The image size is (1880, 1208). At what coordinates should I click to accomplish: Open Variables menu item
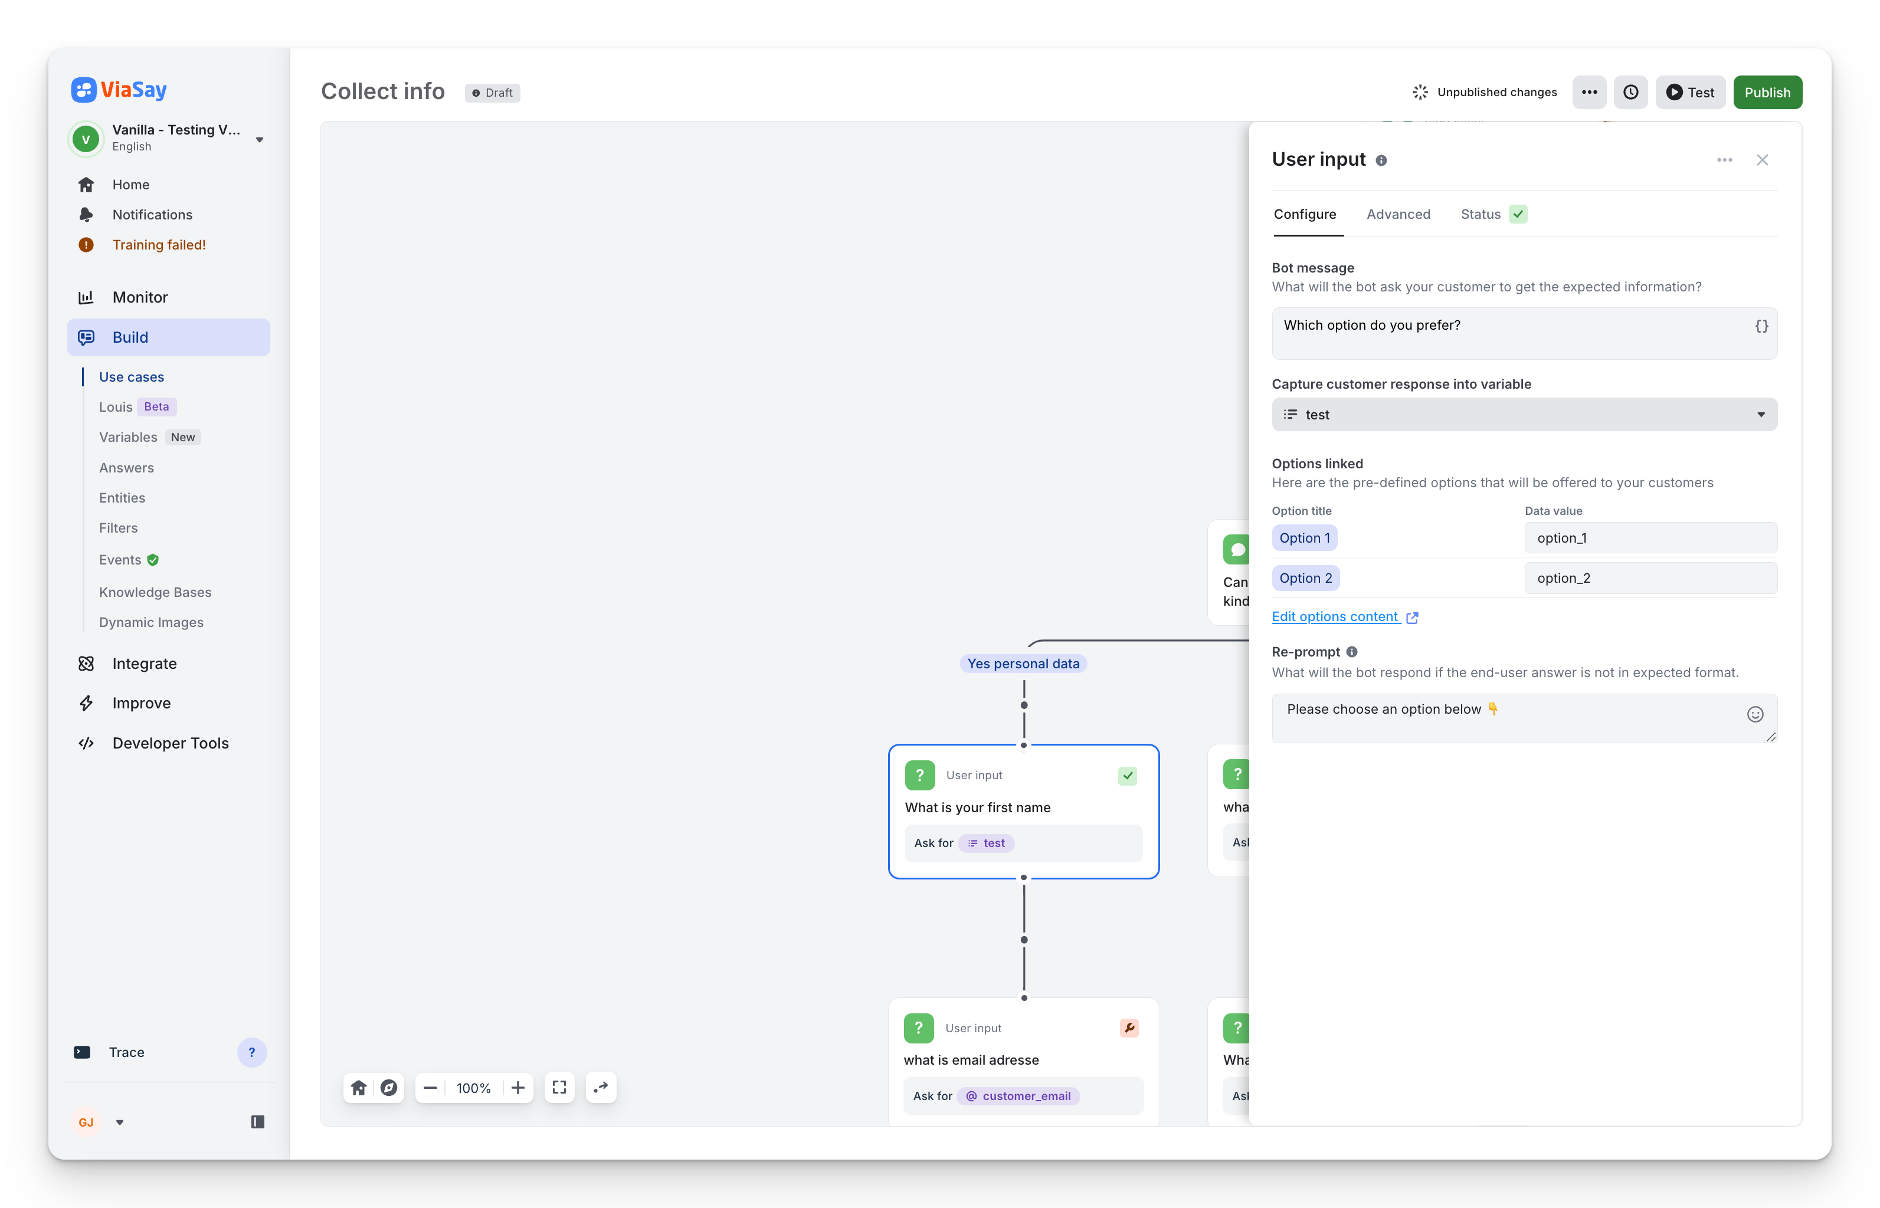point(150,437)
